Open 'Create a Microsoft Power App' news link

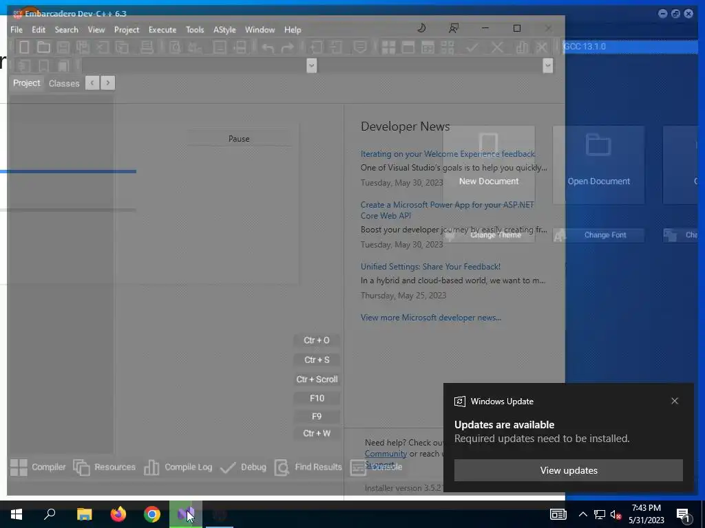pyautogui.click(x=448, y=210)
